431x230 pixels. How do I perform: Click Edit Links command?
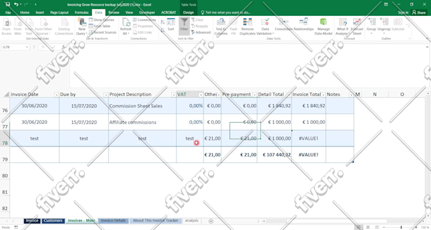pyautogui.click(x=143, y=32)
